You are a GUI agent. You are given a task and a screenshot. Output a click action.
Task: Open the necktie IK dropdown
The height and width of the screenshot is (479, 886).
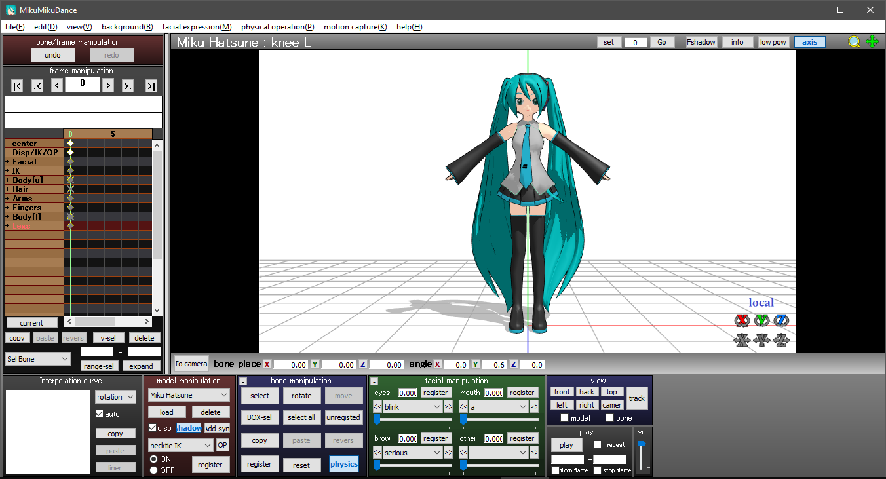[x=180, y=446]
